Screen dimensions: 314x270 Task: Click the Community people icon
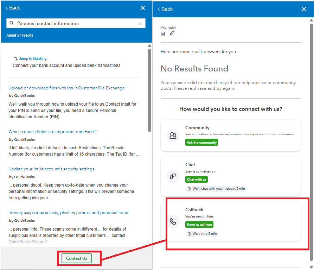(173, 135)
